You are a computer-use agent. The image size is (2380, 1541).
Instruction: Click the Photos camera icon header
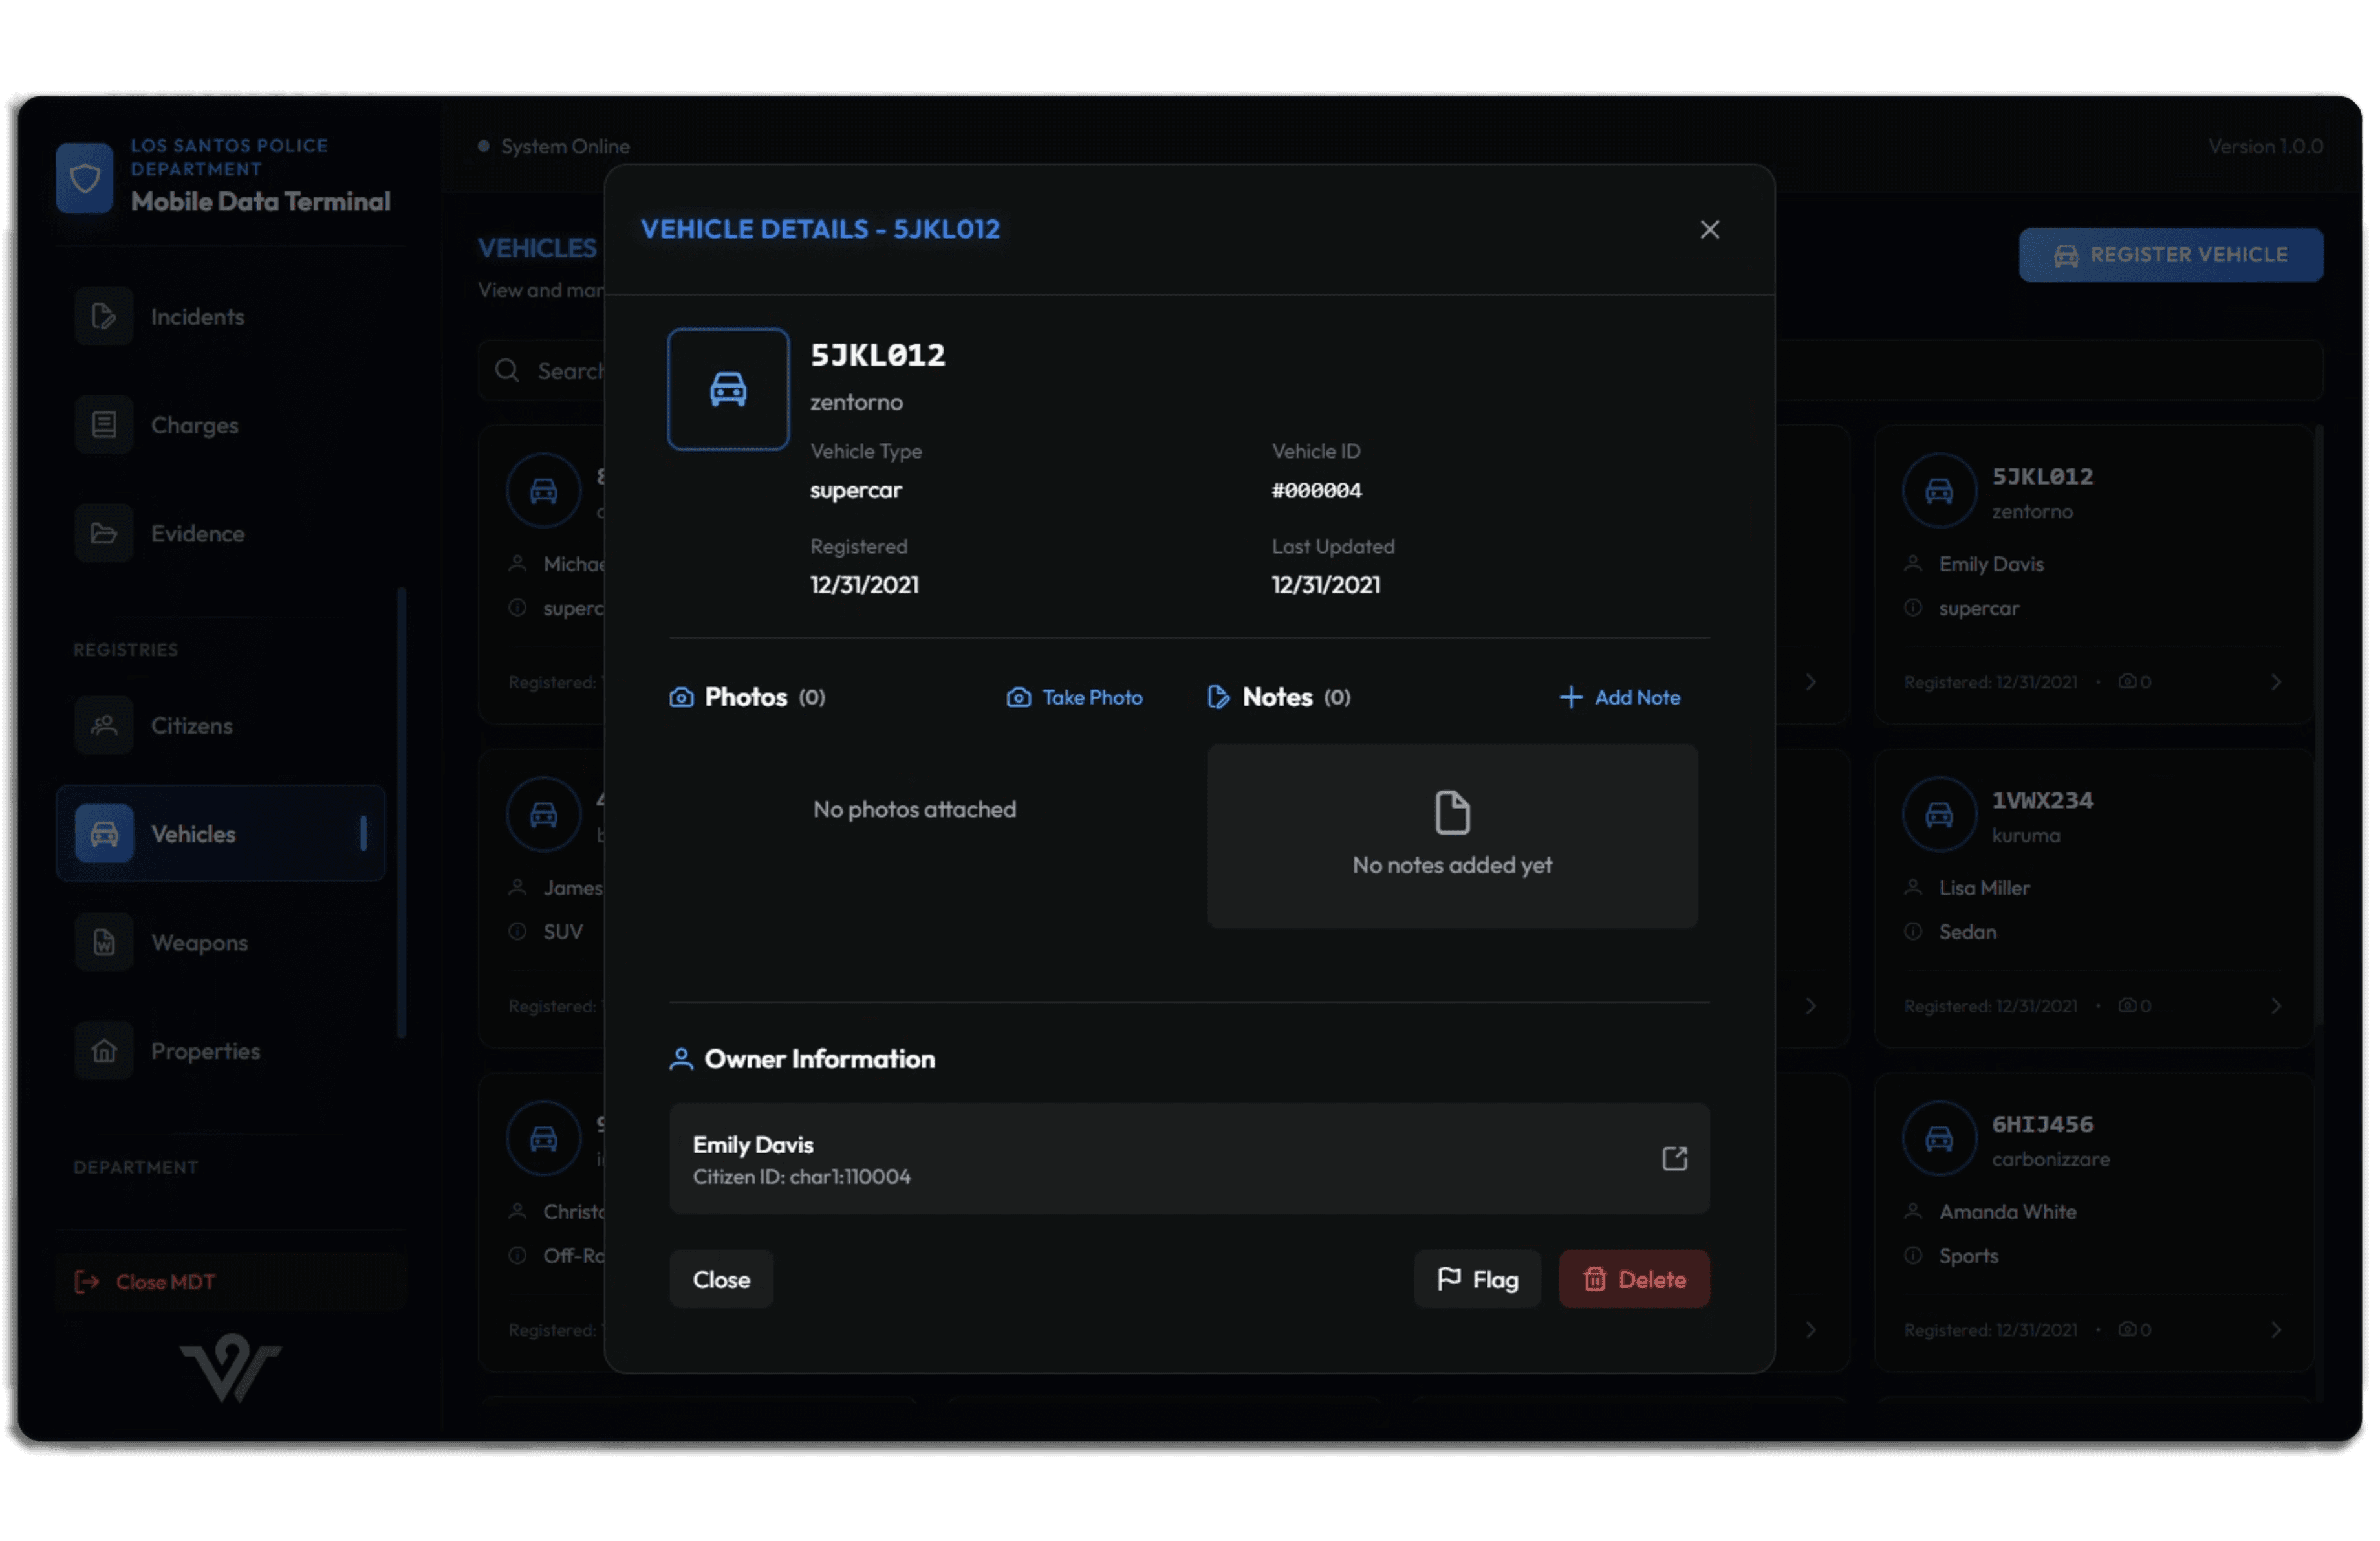681,698
